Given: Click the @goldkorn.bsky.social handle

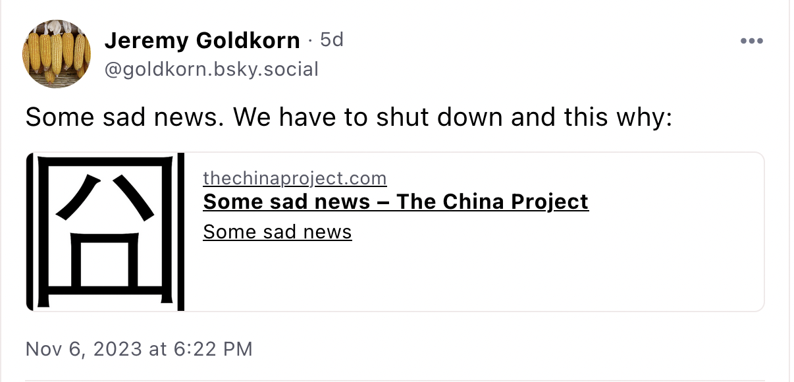Looking at the screenshot, I should click(211, 69).
